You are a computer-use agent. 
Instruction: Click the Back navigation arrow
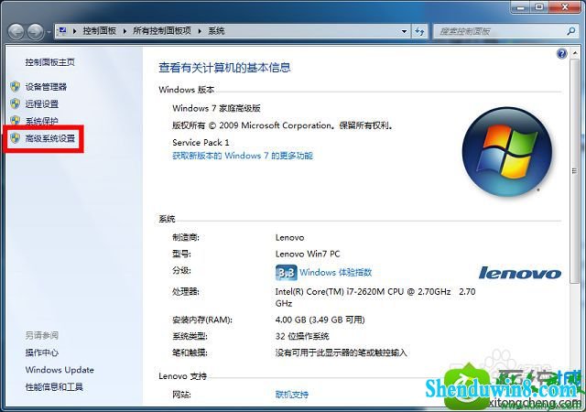[x=16, y=32]
